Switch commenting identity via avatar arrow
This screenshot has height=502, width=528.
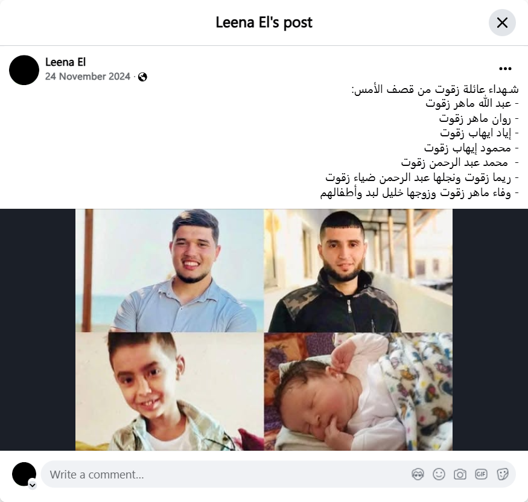pyautogui.click(x=33, y=485)
